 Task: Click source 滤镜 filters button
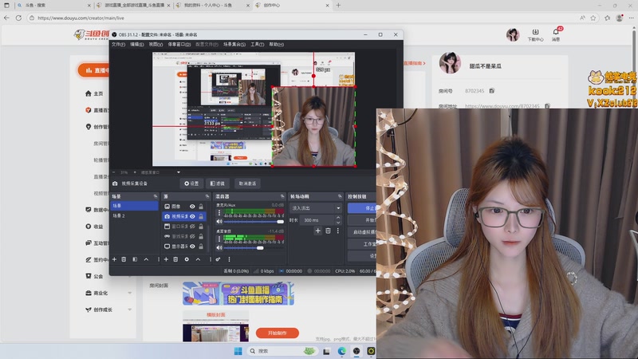coord(218,183)
